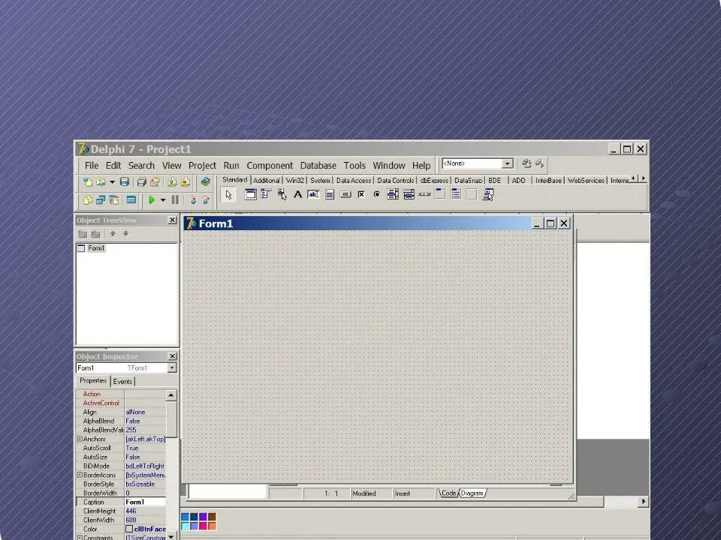
Task: Select the CheckBox component icon
Action: point(361,194)
